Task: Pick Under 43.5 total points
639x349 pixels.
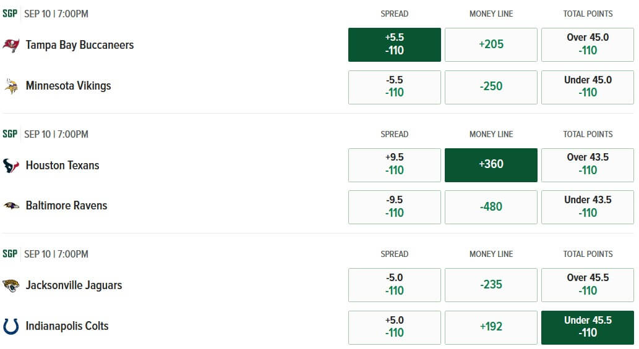Action: pos(588,207)
